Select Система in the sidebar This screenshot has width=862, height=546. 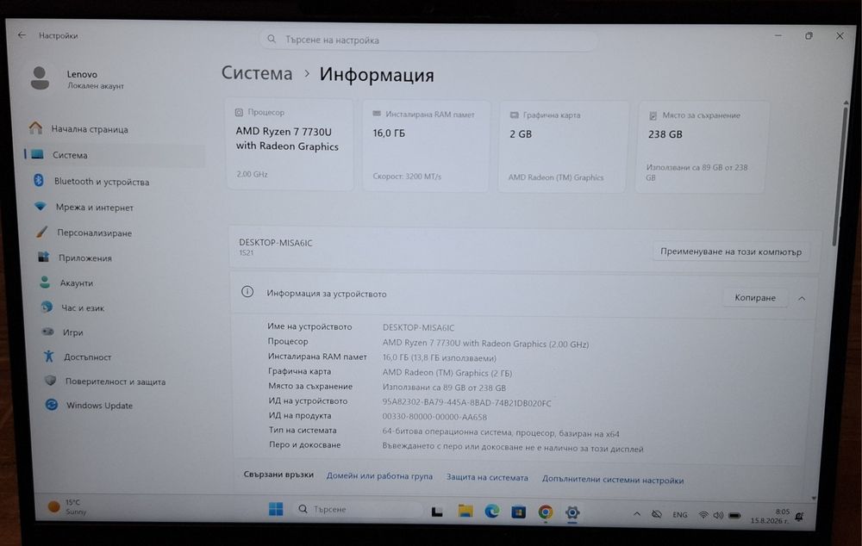115,155
